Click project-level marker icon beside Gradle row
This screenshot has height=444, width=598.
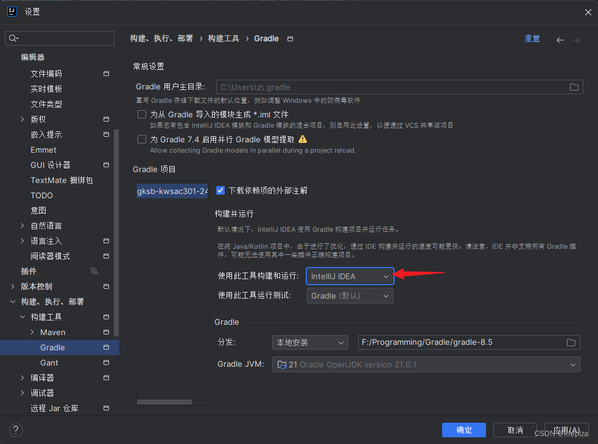coord(107,347)
